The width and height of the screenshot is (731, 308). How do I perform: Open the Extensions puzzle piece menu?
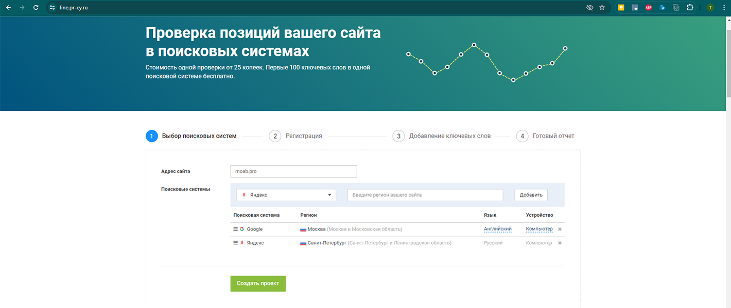click(x=690, y=8)
